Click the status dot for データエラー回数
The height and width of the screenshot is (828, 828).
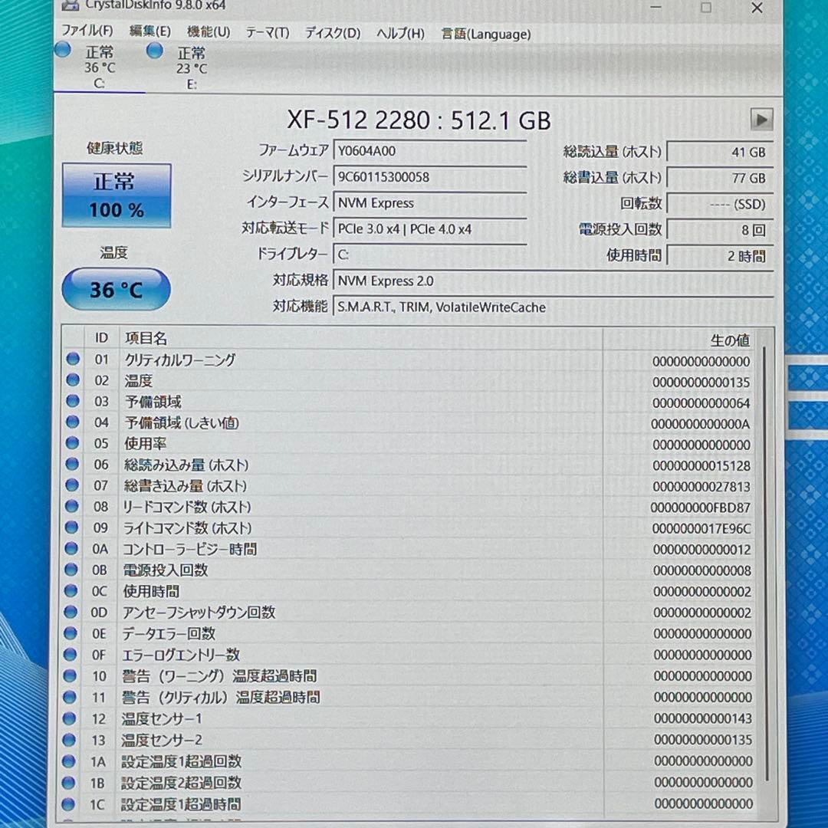(71, 632)
